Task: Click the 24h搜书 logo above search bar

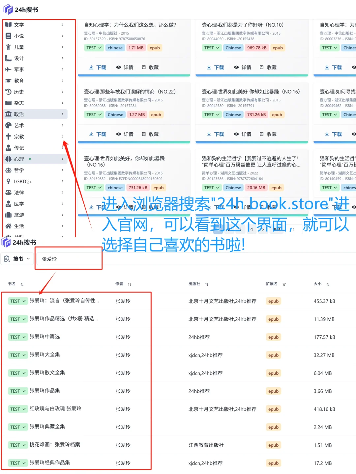Action: (19, 243)
